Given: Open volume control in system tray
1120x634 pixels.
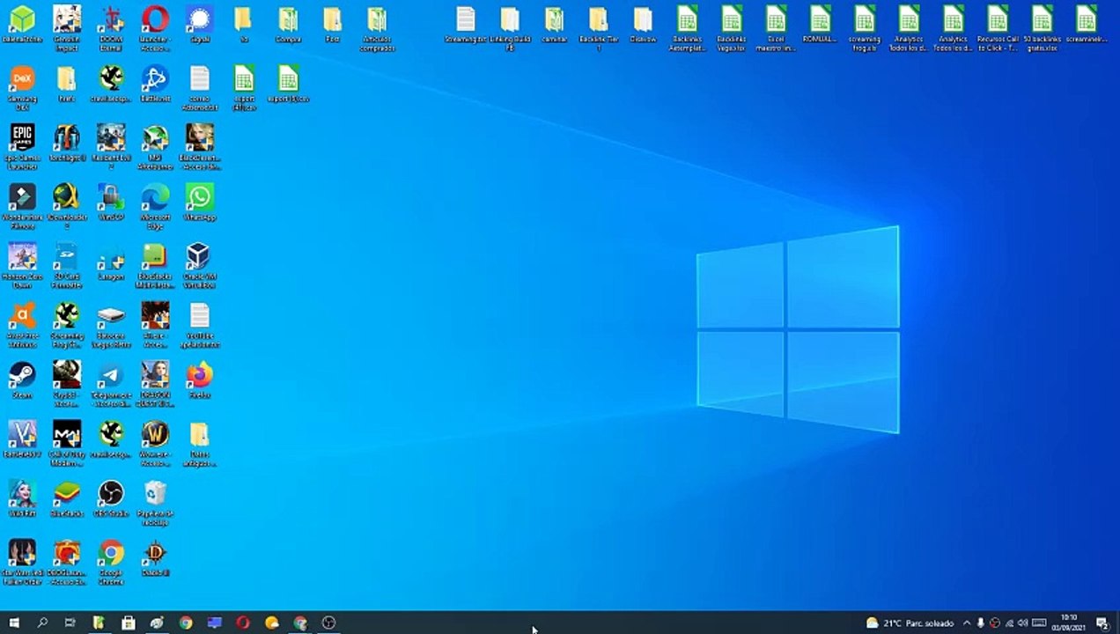Looking at the screenshot, I should point(1023,623).
